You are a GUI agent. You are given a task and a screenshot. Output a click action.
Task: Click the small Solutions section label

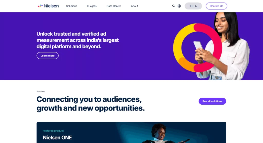point(41,92)
